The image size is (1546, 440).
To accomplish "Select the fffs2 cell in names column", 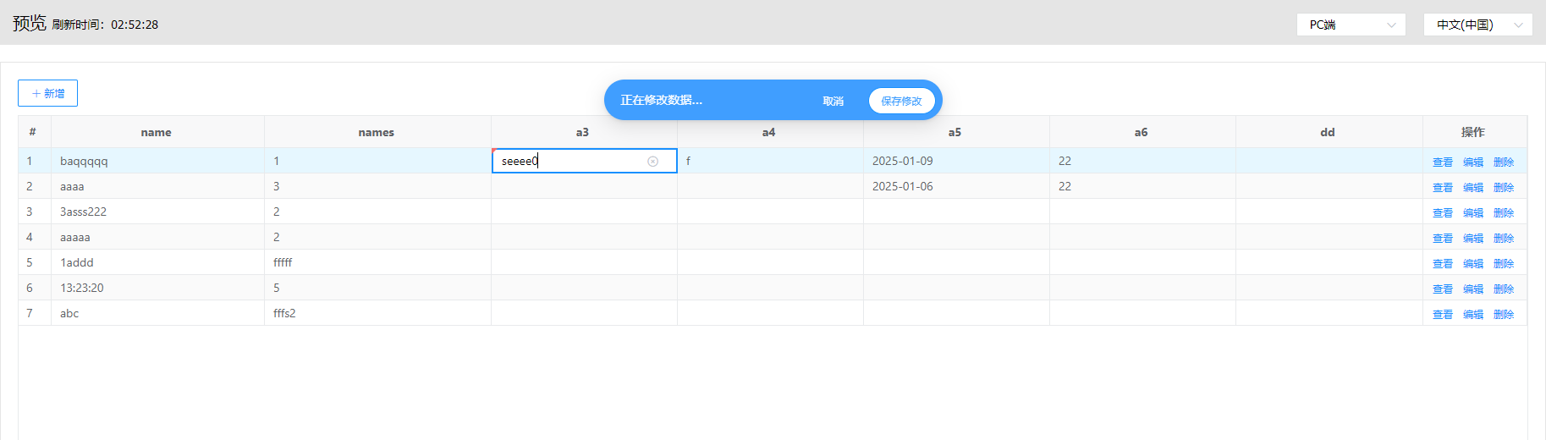I will (284, 313).
